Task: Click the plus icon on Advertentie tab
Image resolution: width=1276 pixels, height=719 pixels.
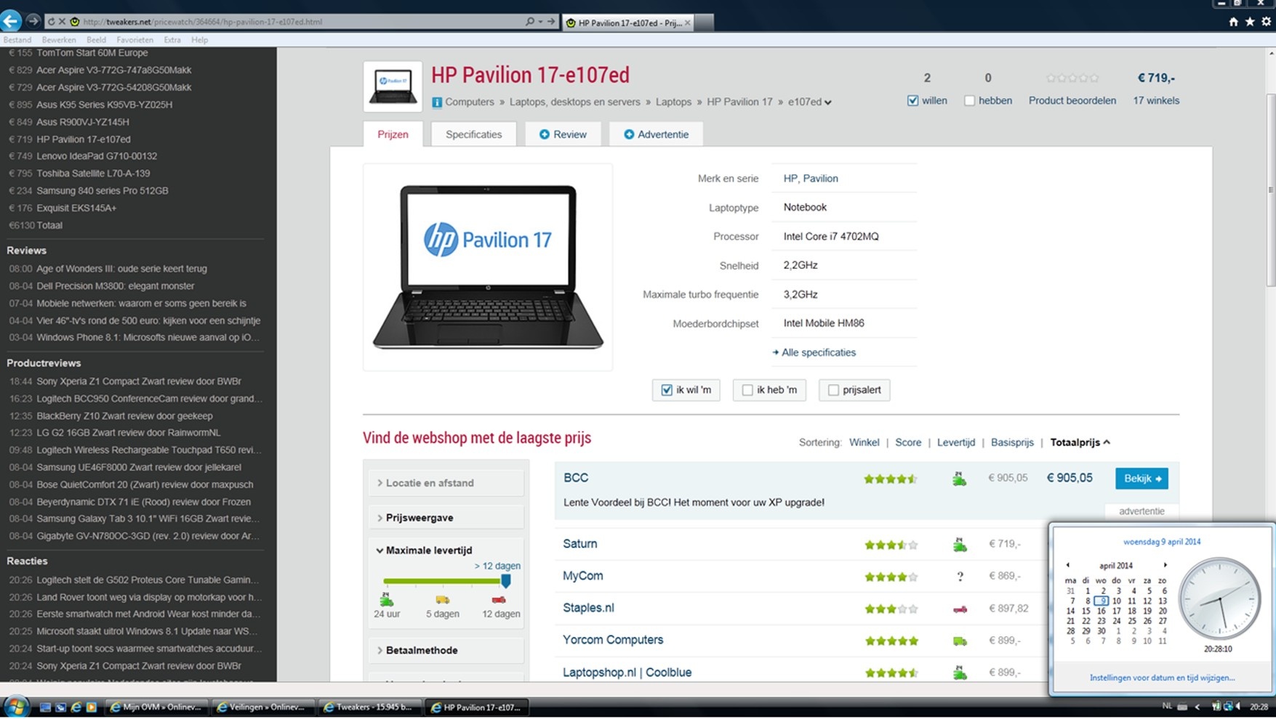Action: click(629, 134)
